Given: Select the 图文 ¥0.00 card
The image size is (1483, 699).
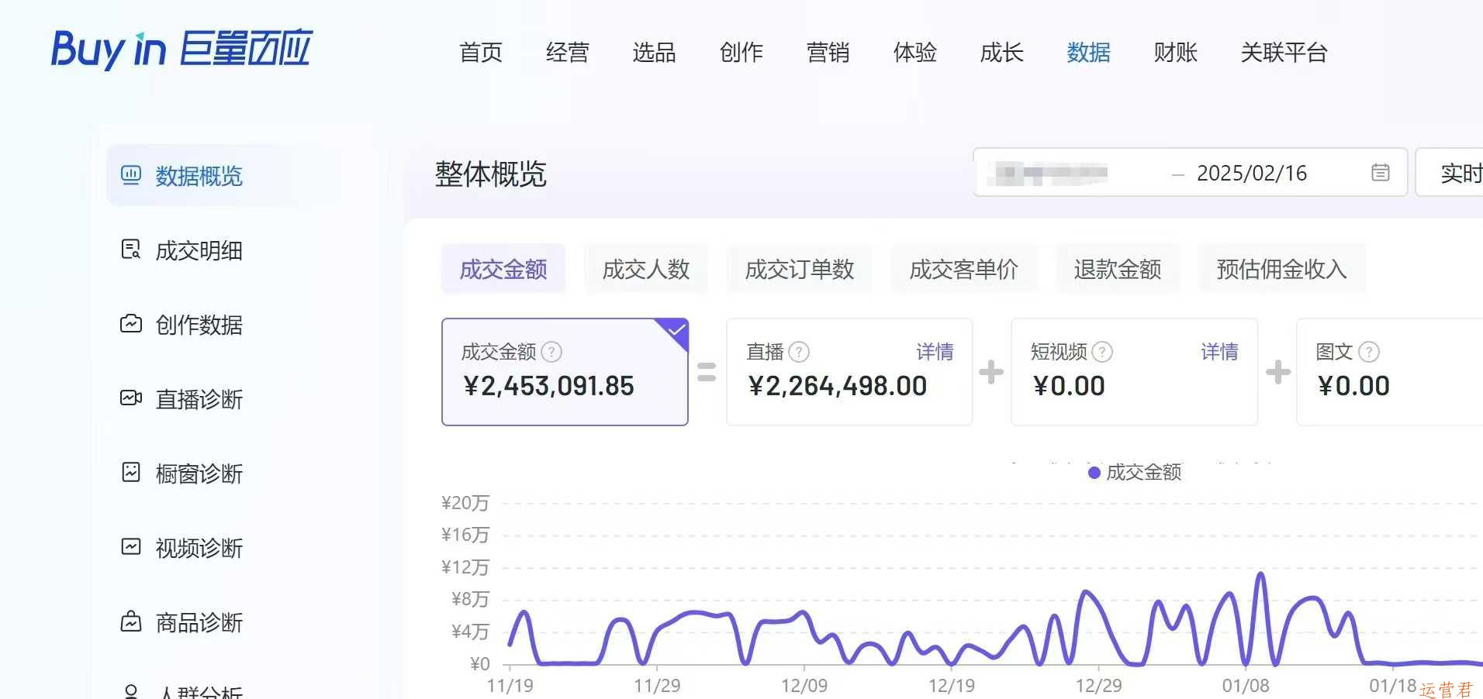Looking at the screenshot, I should tap(1389, 372).
